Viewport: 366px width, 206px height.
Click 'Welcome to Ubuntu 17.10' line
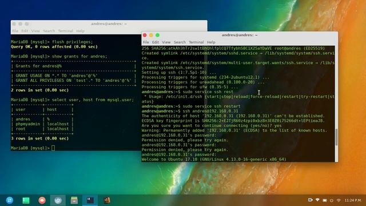214,160
